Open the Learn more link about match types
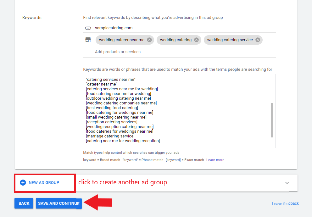The width and height of the screenshot is (312, 217). [215, 160]
